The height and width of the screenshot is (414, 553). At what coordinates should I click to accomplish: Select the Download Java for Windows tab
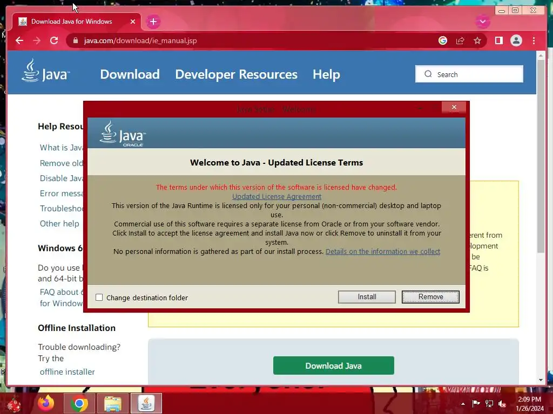[x=77, y=22]
